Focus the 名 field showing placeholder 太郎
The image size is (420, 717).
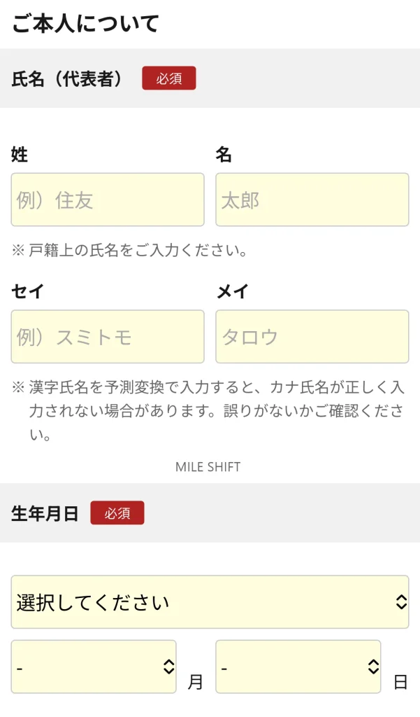click(x=312, y=200)
